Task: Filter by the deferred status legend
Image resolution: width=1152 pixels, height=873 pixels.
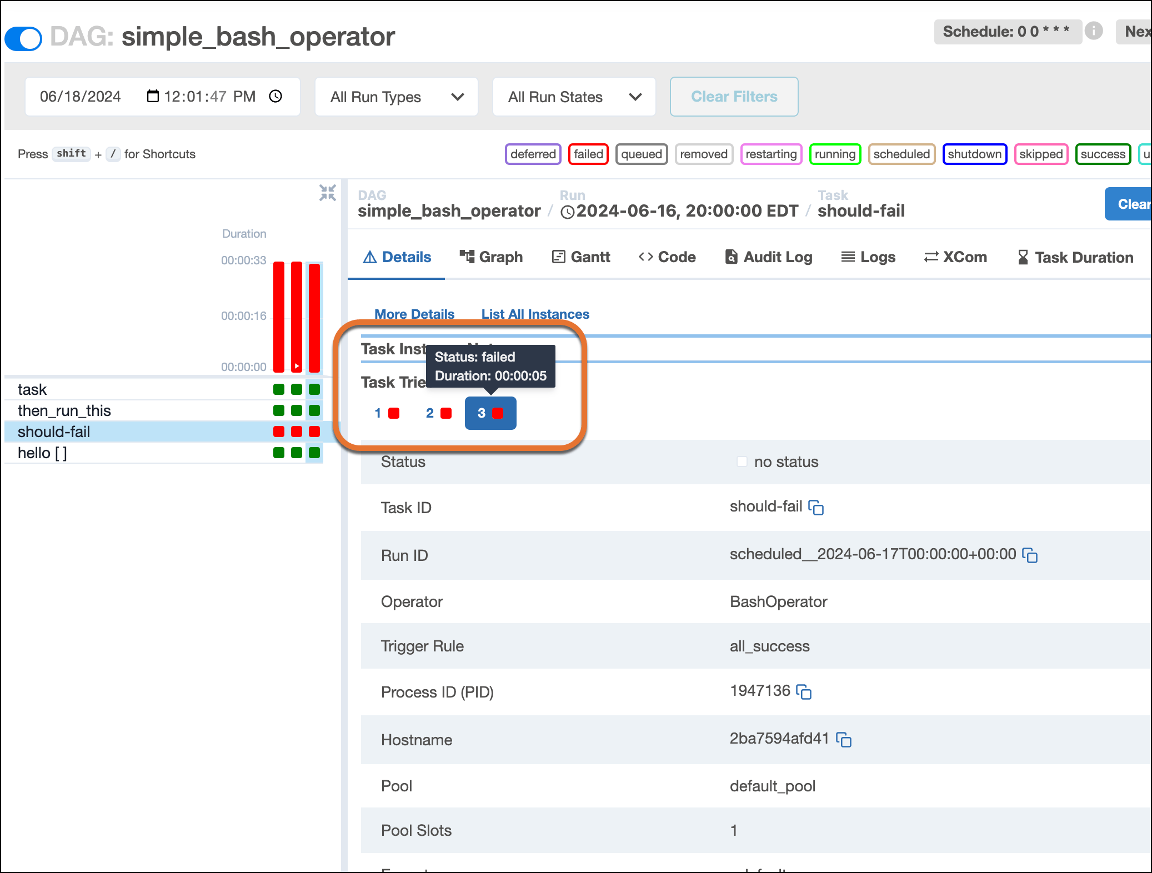Action: pos(533,154)
